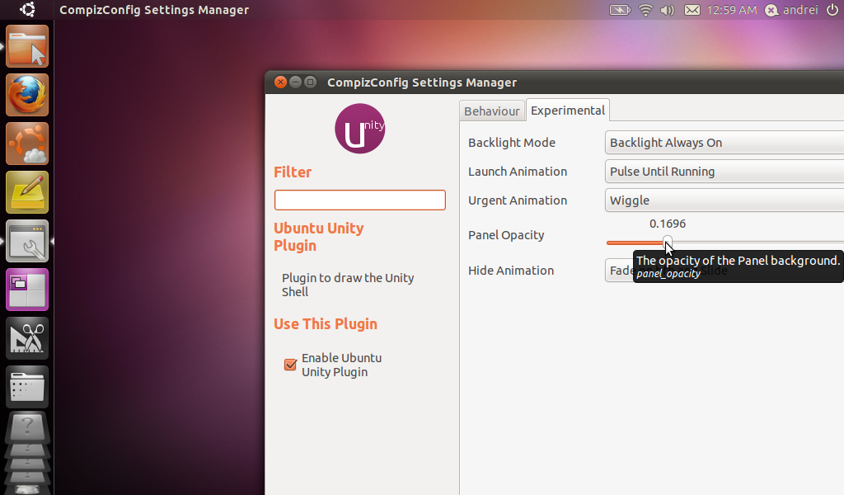Launch Firefox from the Unity launcher
Image resolution: width=844 pixels, height=495 pixels.
[27, 95]
